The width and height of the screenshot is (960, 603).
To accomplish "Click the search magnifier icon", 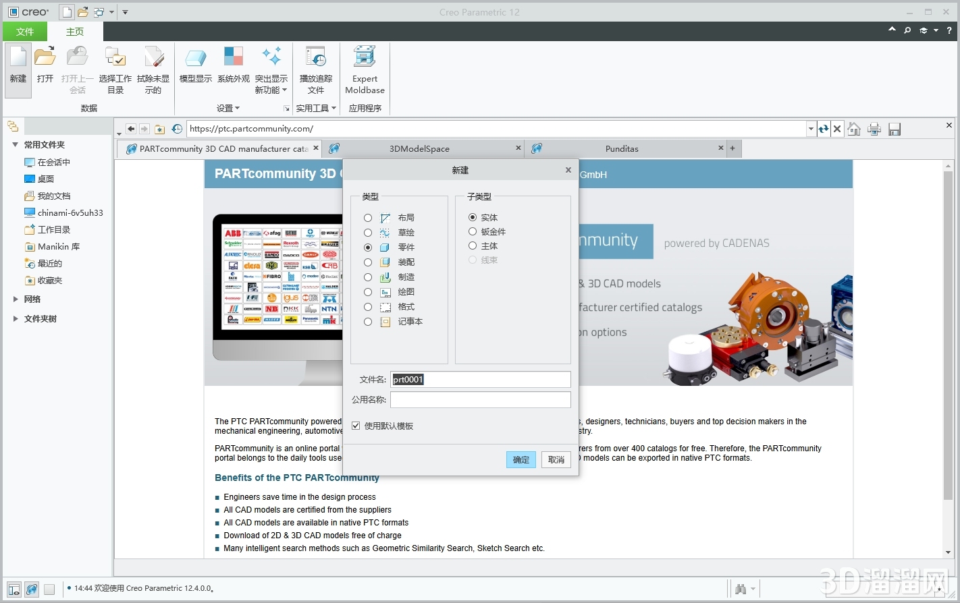I will tap(907, 30).
